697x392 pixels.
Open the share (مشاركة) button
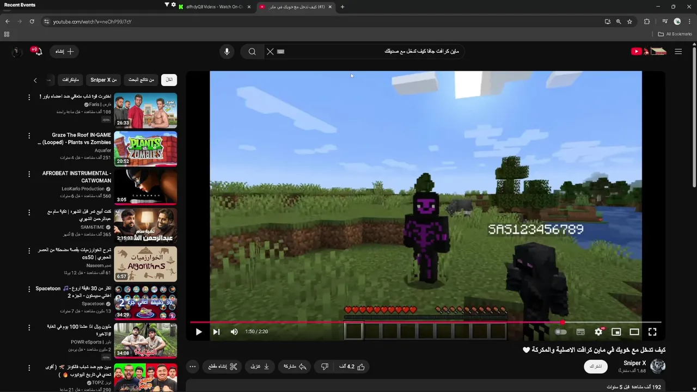coord(295,366)
